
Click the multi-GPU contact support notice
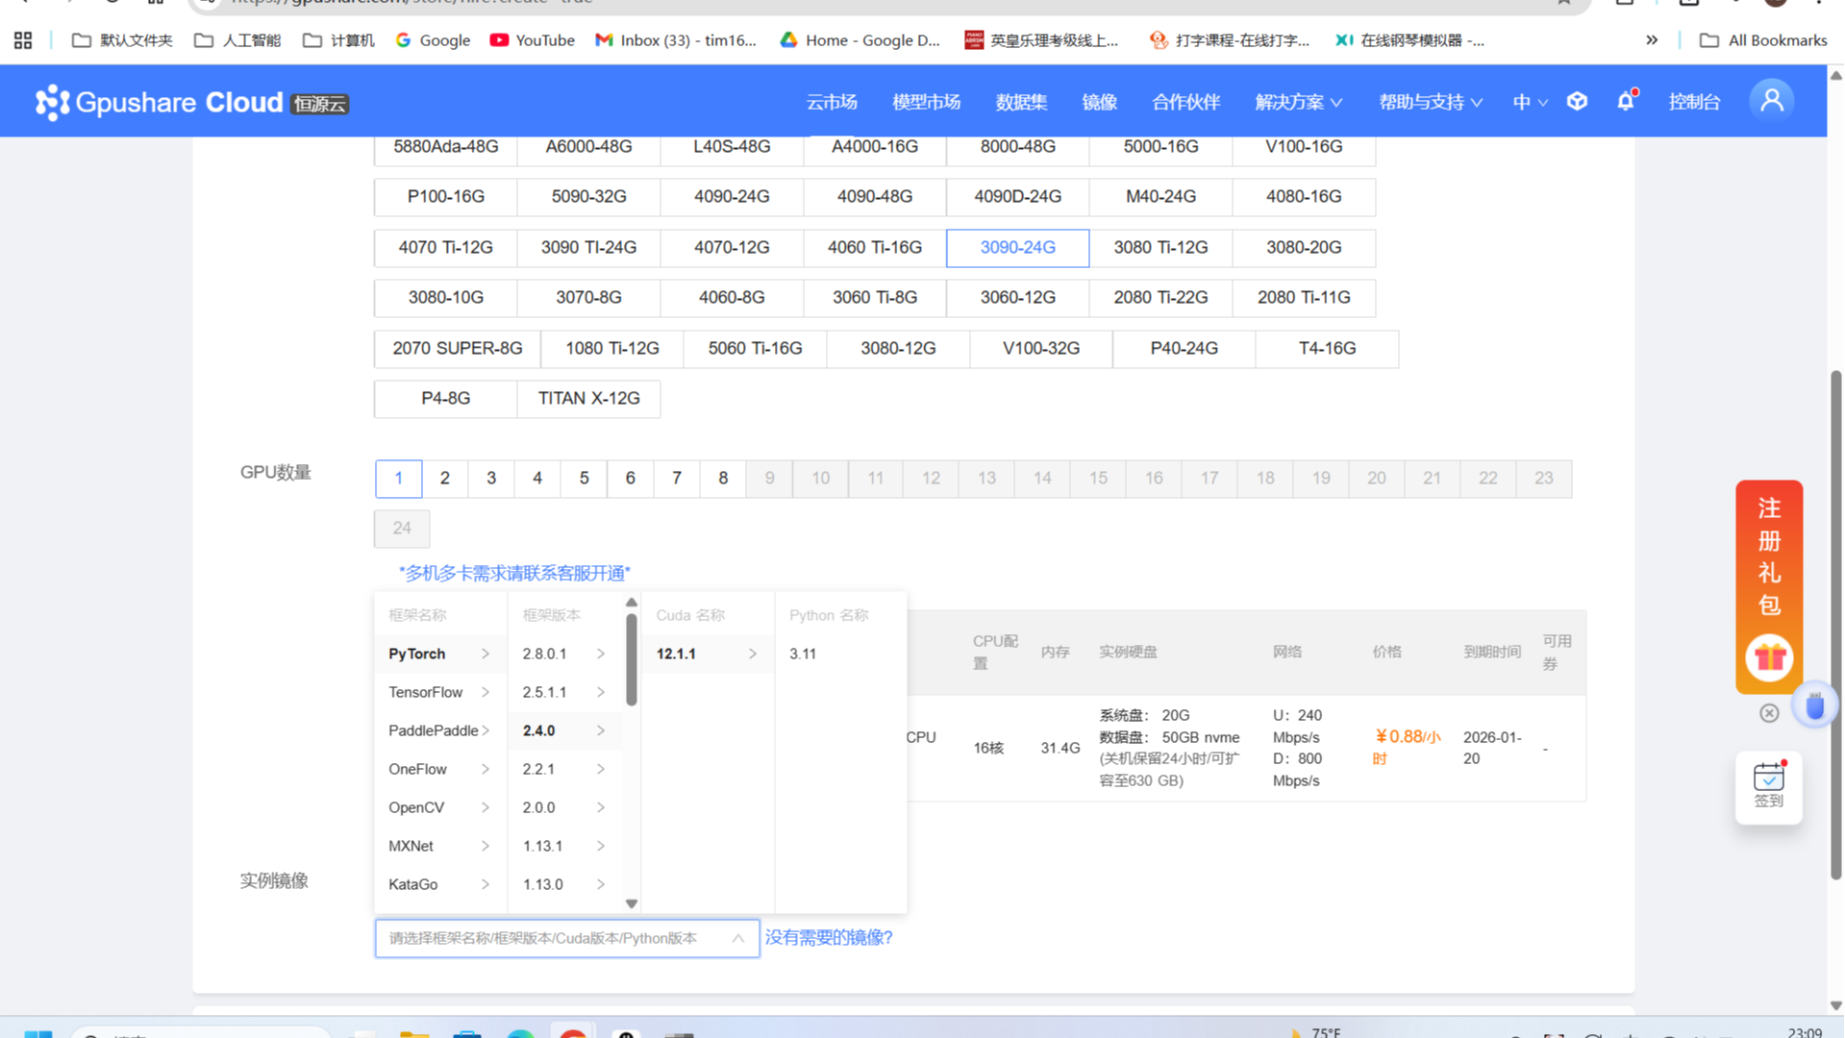point(514,573)
